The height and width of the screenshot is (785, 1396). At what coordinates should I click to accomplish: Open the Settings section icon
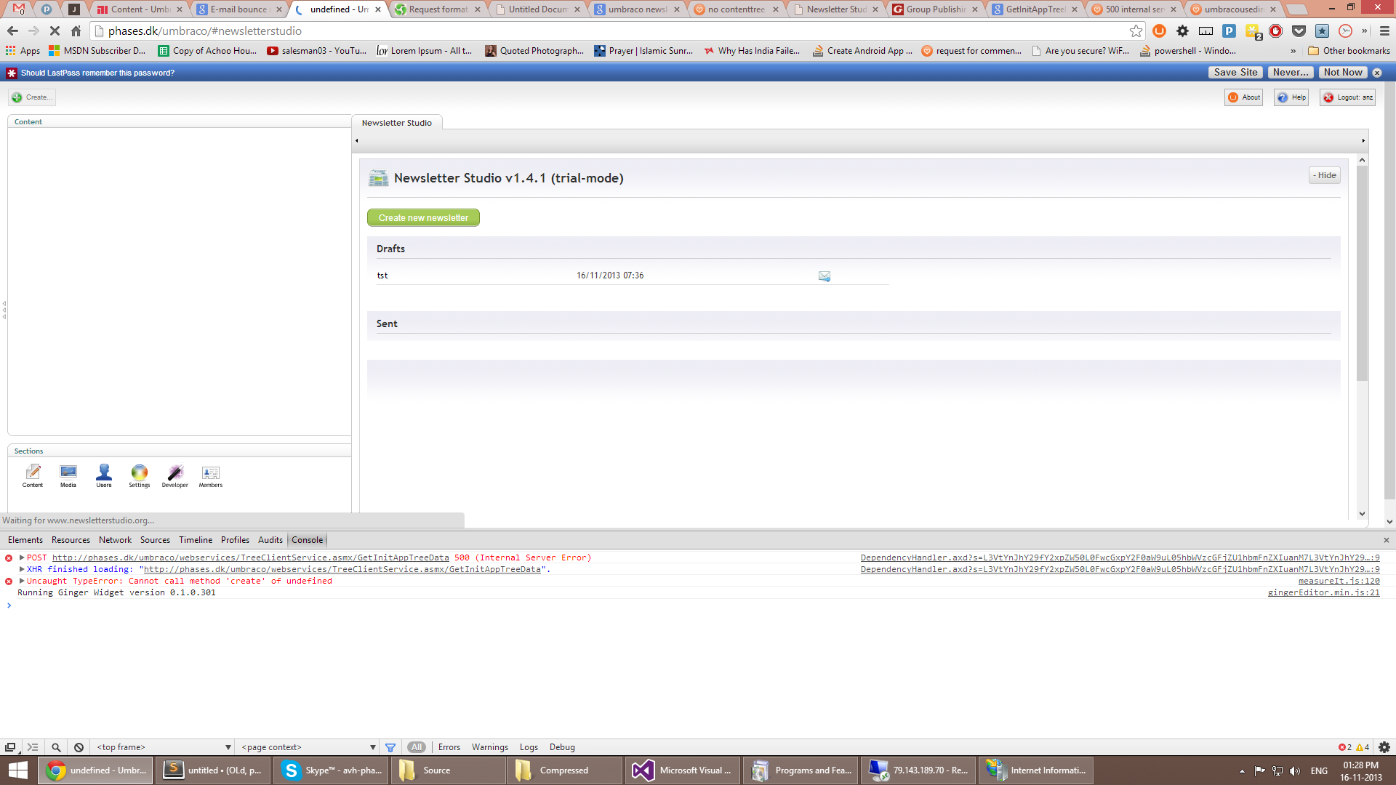pos(140,476)
